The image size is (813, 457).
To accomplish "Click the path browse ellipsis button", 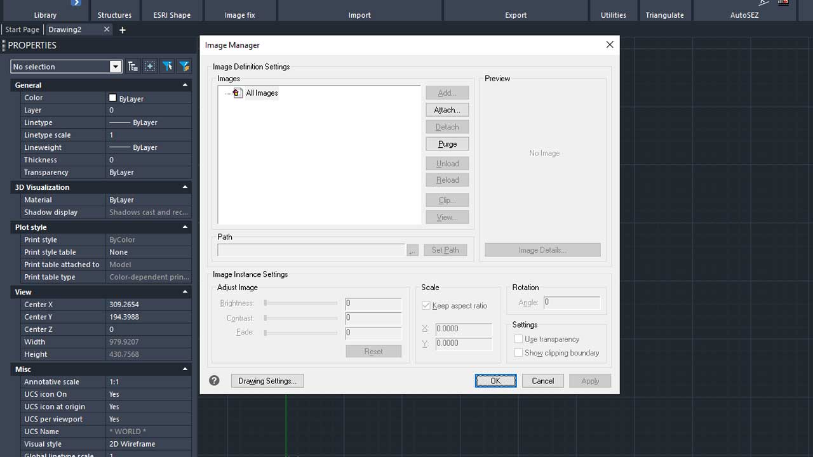I will point(413,251).
